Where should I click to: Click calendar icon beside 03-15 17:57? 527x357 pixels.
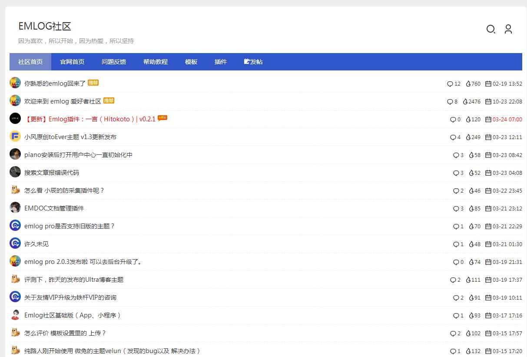tap(488, 334)
